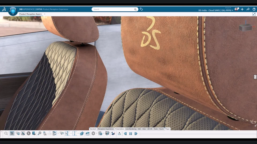The image size is (257, 144).
Task: Open the Touch toolbar tab
Action: (161, 129)
